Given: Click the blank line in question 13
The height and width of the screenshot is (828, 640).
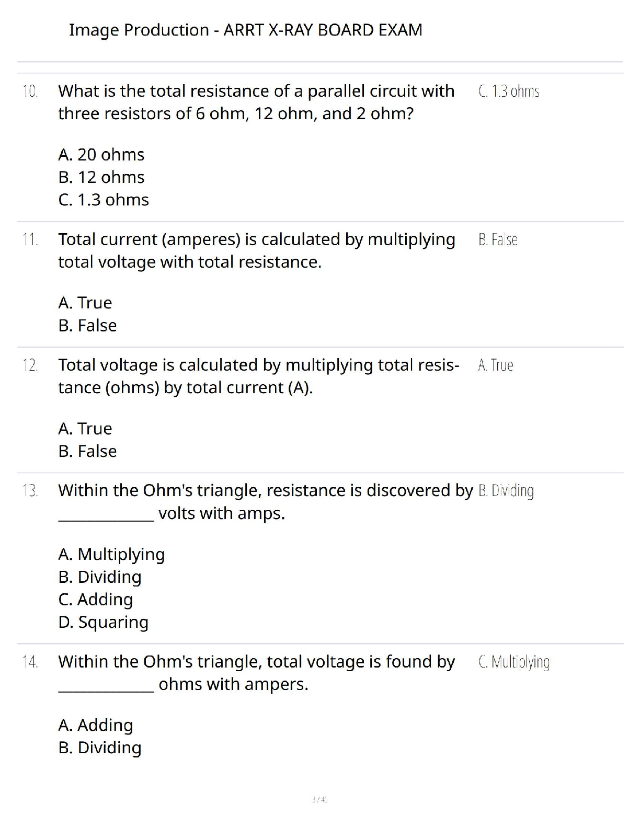Looking at the screenshot, I should (x=106, y=520).
